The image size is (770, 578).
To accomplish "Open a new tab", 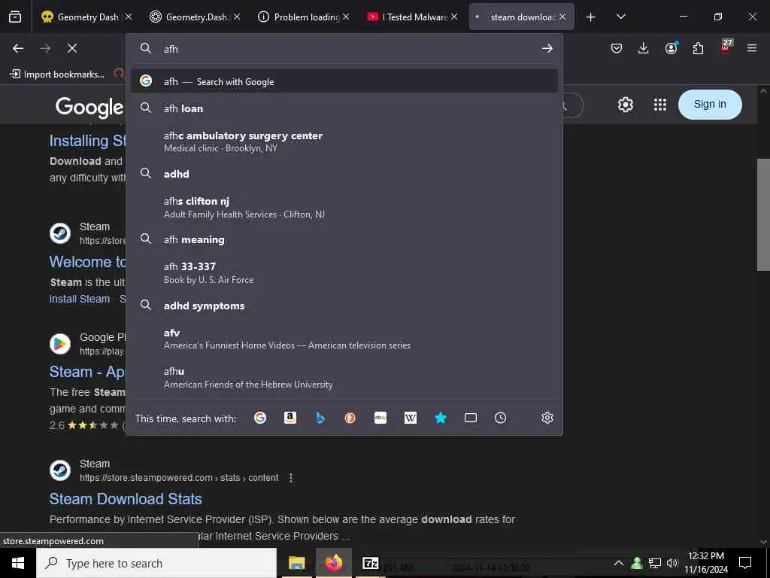I will click(591, 17).
